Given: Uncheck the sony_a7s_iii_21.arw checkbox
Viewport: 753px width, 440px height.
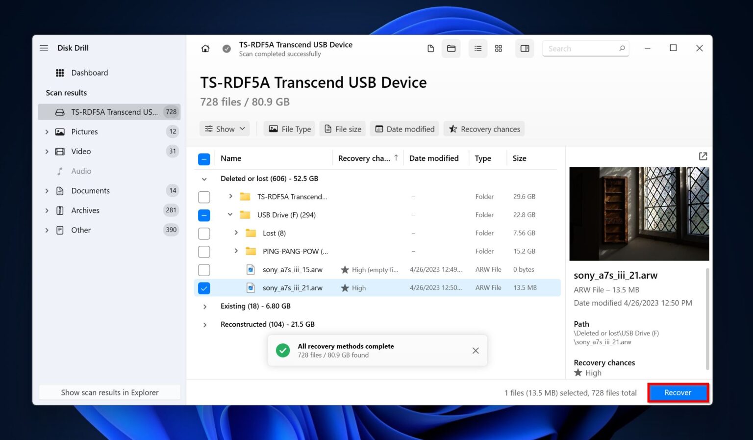Looking at the screenshot, I should pos(204,288).
